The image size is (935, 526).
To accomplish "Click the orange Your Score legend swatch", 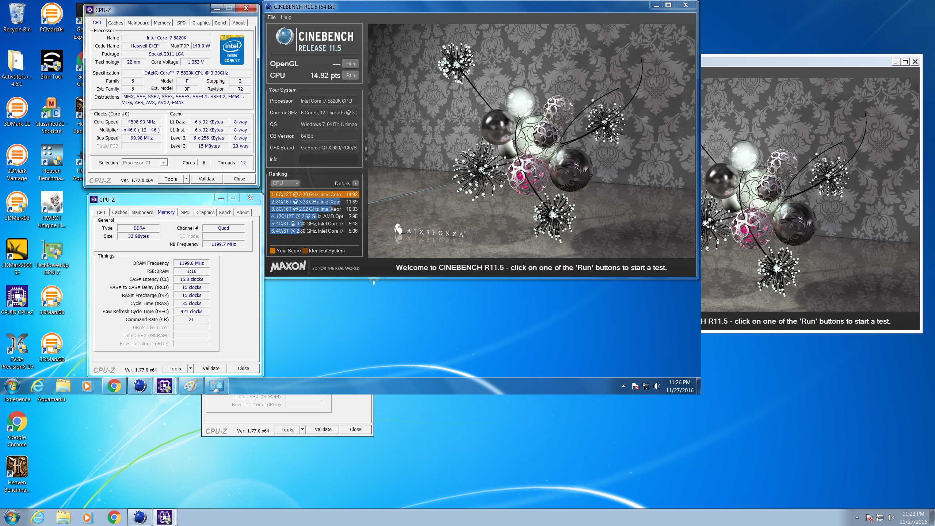I will coord(272,251).
